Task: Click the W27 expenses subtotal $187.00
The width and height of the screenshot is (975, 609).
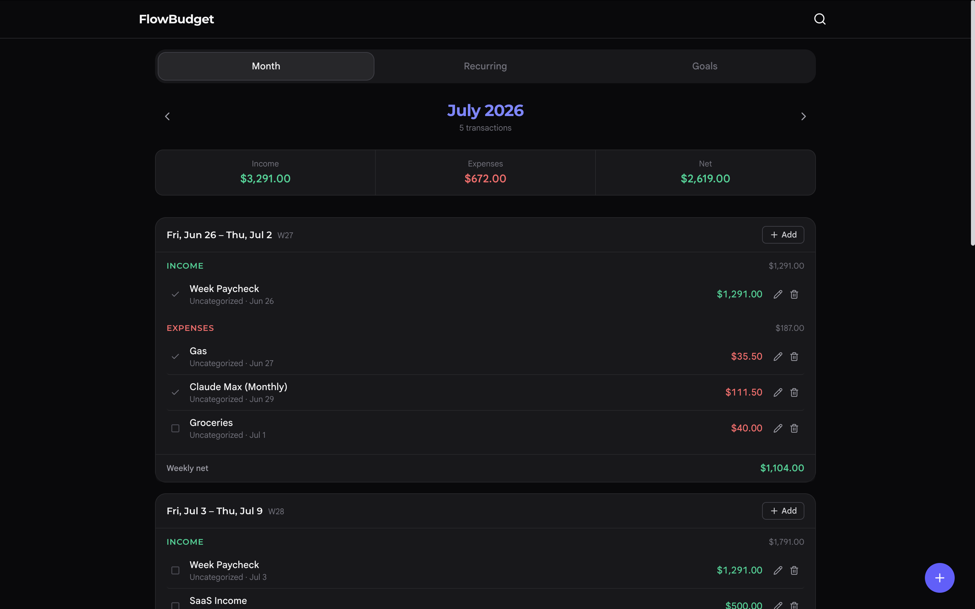Action: (x=790, y=328)
